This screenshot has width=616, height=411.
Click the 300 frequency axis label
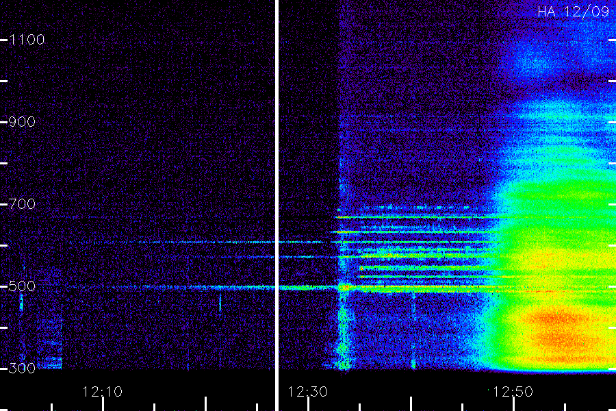click(x=22, y=368)
